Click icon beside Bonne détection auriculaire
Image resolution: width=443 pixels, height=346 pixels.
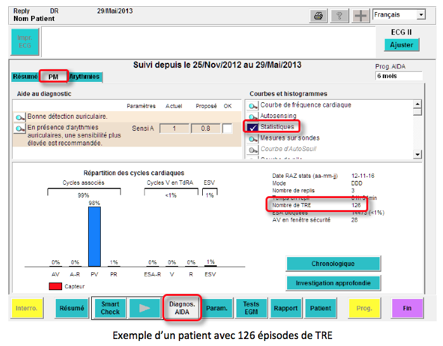(20, 117)
